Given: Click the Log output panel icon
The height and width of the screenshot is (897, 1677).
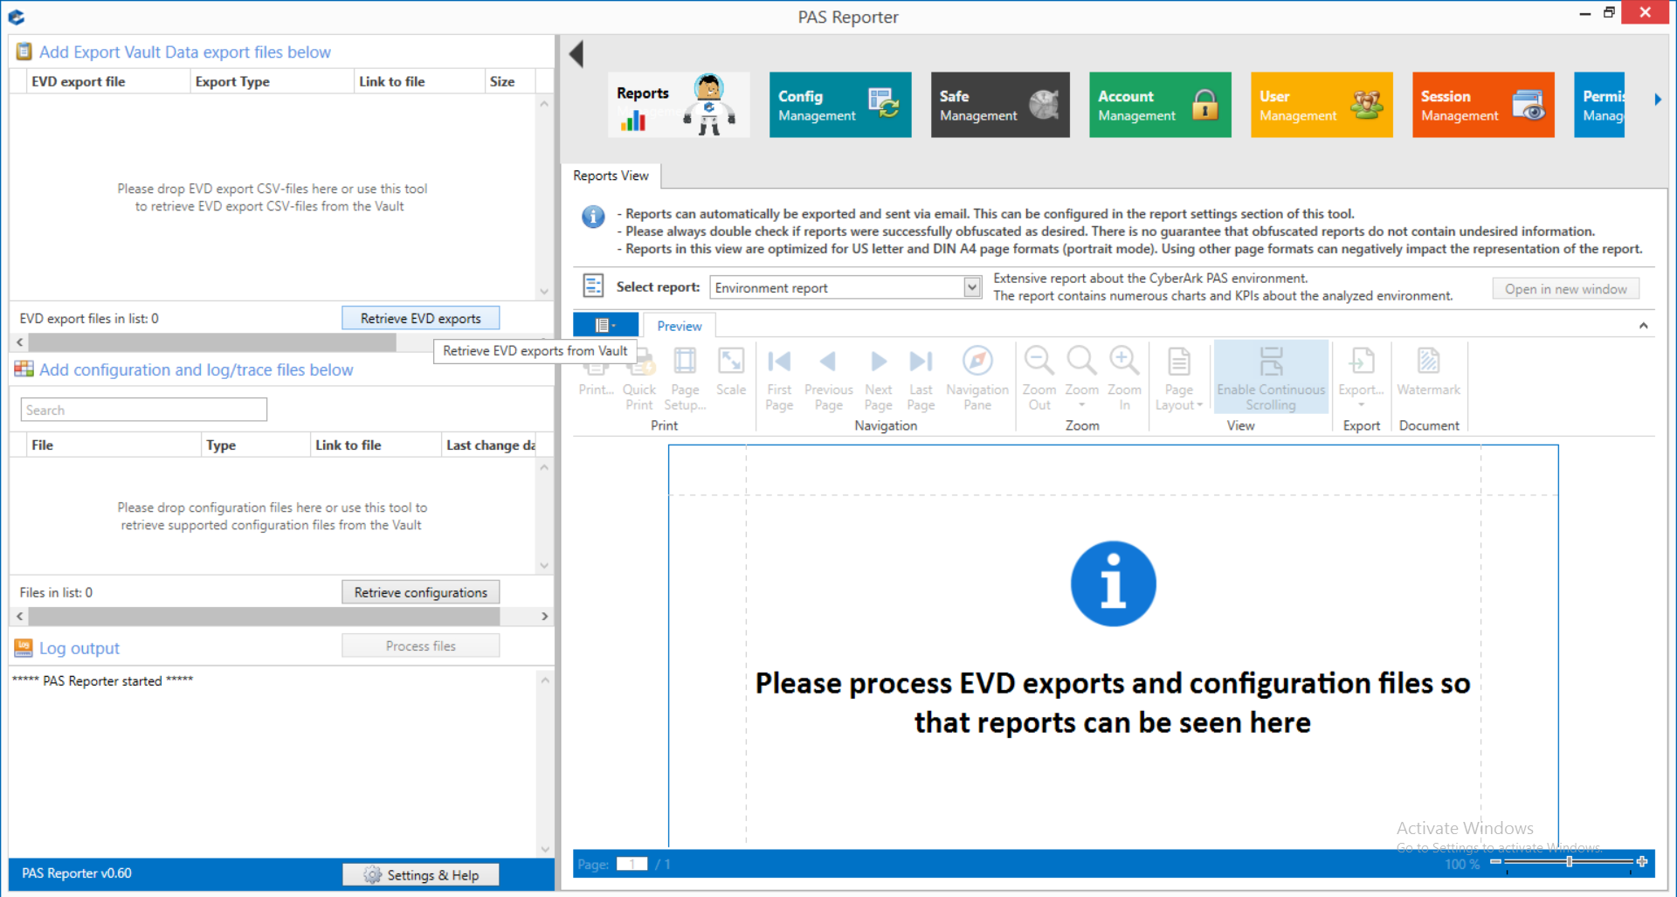Looking at the screenshot, I should click(x=24, y=648).
